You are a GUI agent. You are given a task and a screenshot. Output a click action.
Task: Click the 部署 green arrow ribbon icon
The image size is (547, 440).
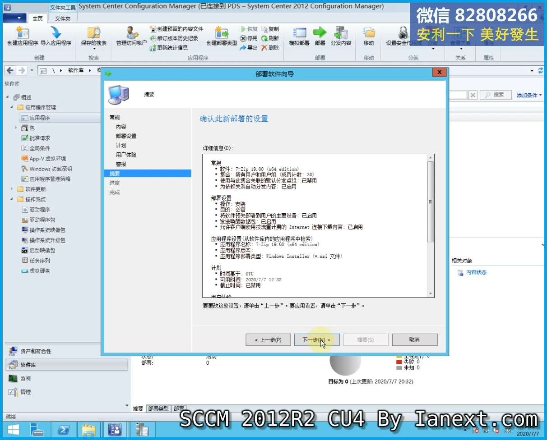tap(320, 36)
